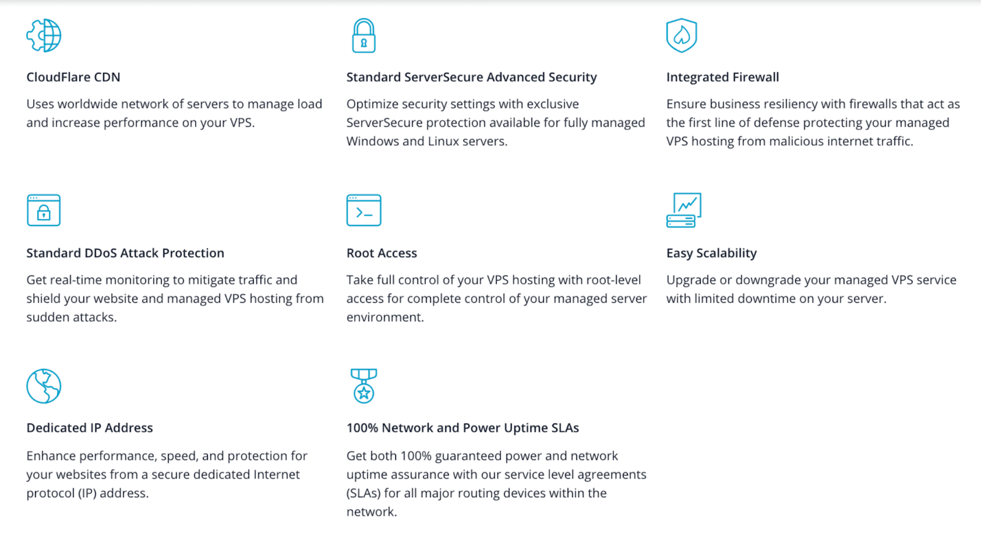Select the Integrated Firewall heading

[723, 77]
